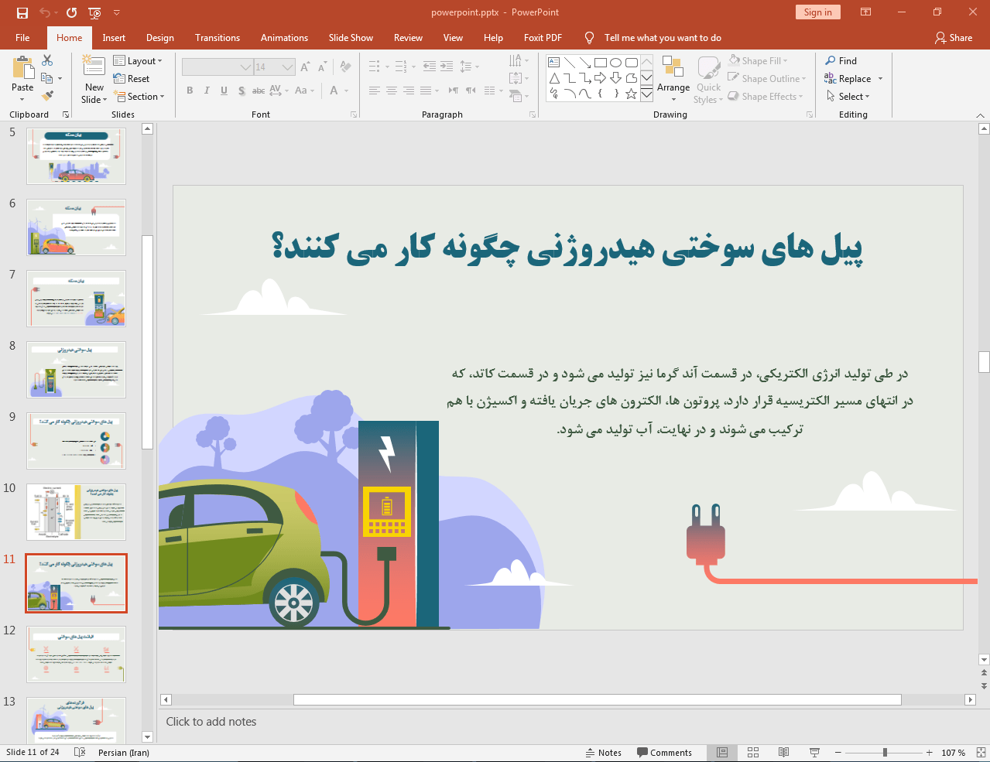Toggle Text Shadow
The image size is (990, 762).
click(x=242, y=91)
